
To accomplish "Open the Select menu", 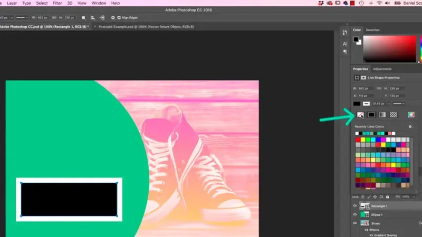I will [42, 3].
